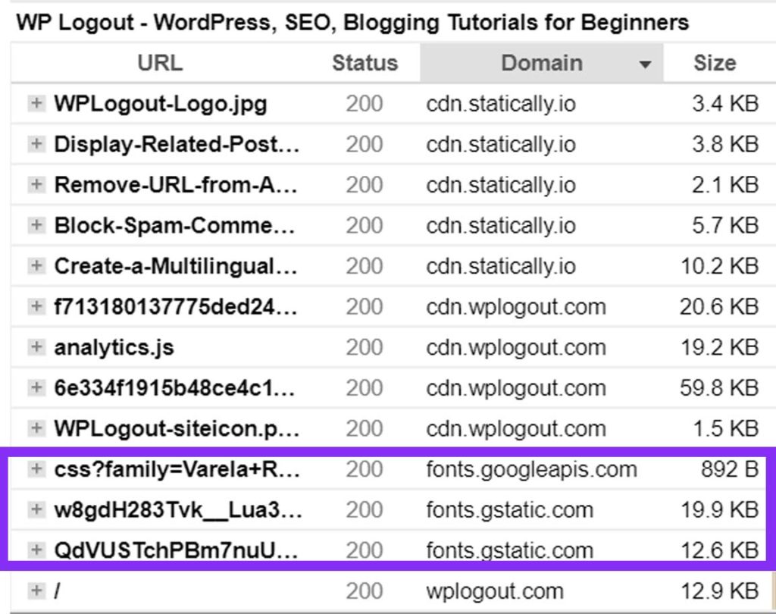
Task: Sort requests by the URL column
Action: point(160,63)
